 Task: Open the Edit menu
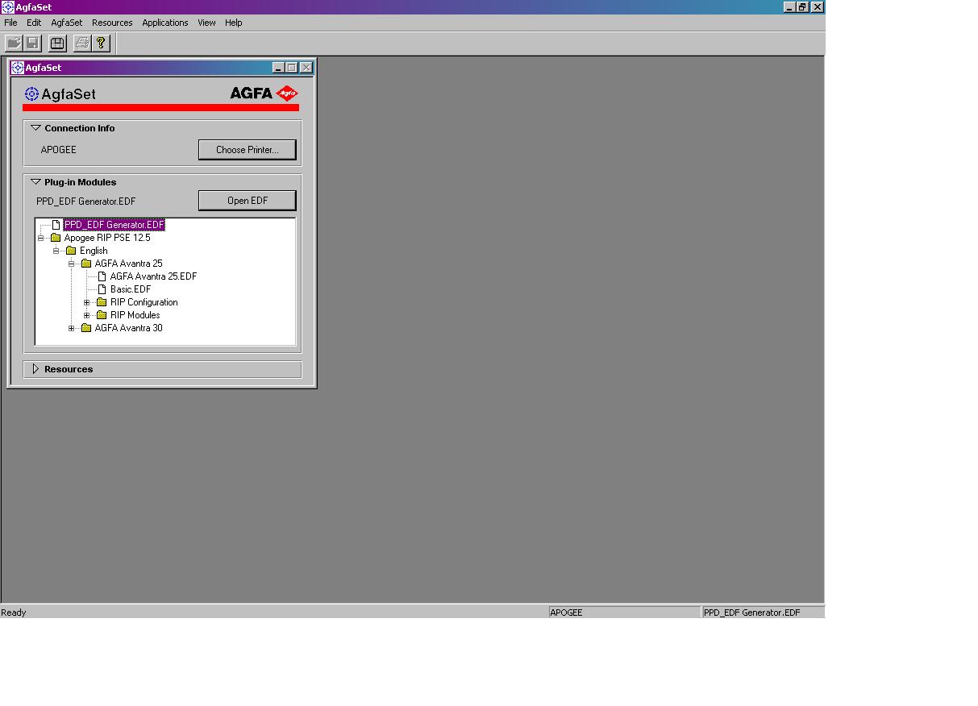pos(34,23)
